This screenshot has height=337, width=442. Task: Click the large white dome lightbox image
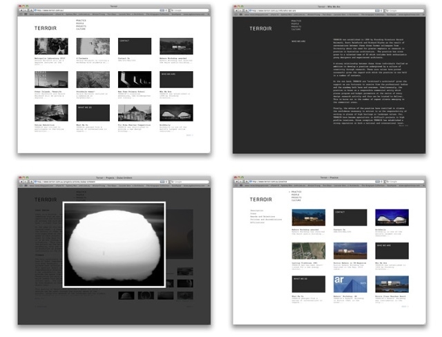tap(113, 243)
